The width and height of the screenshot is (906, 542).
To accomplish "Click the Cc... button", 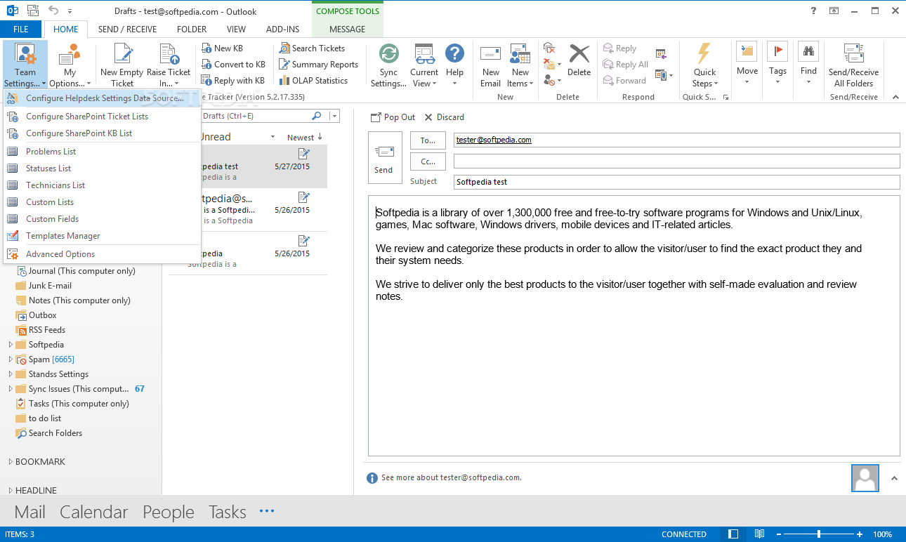I will click(428, 161).
